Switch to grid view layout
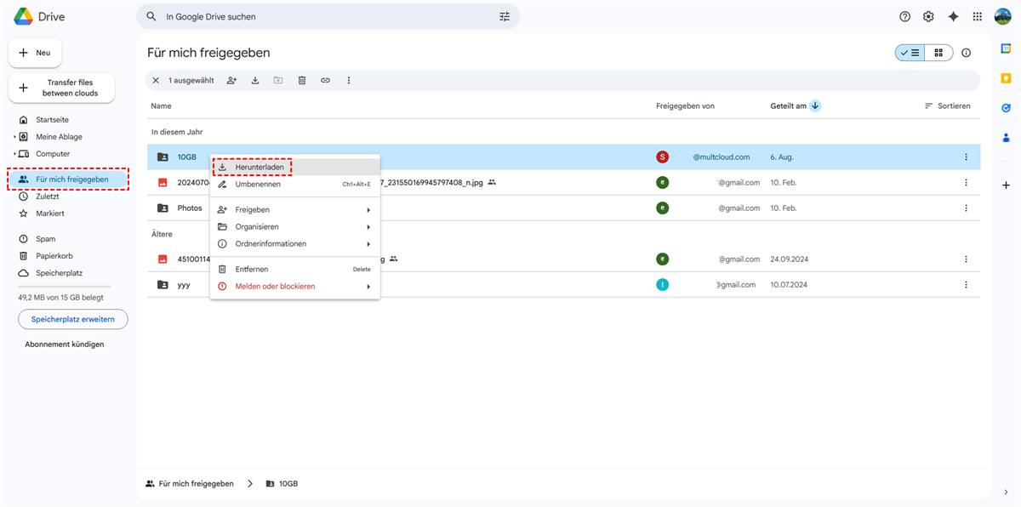The height and width of the screenshot is (507, 1021). click(x=938, y=53)
